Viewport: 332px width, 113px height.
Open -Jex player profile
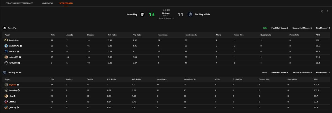click(11, 96)
